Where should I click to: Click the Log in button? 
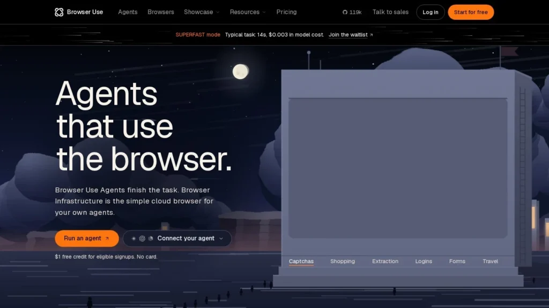(431, 12)
